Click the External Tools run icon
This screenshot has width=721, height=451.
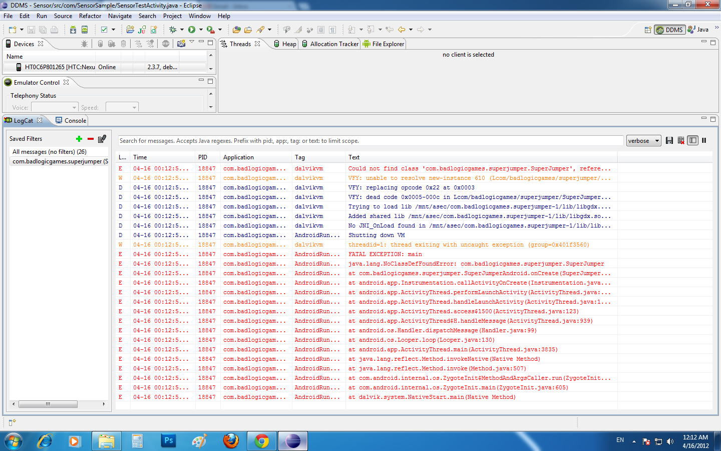(x=211, y=30)
